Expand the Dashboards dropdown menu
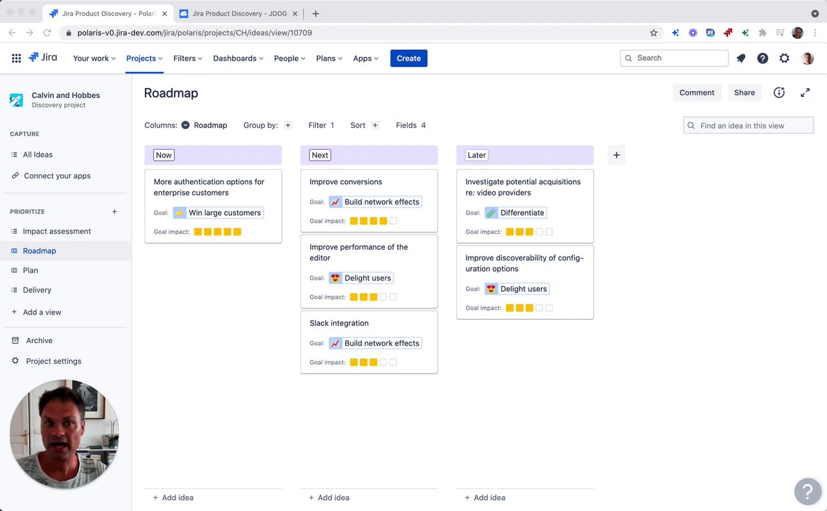Image resolution: width=827 pixels, height=511 pixels. [x=238, y=58]
